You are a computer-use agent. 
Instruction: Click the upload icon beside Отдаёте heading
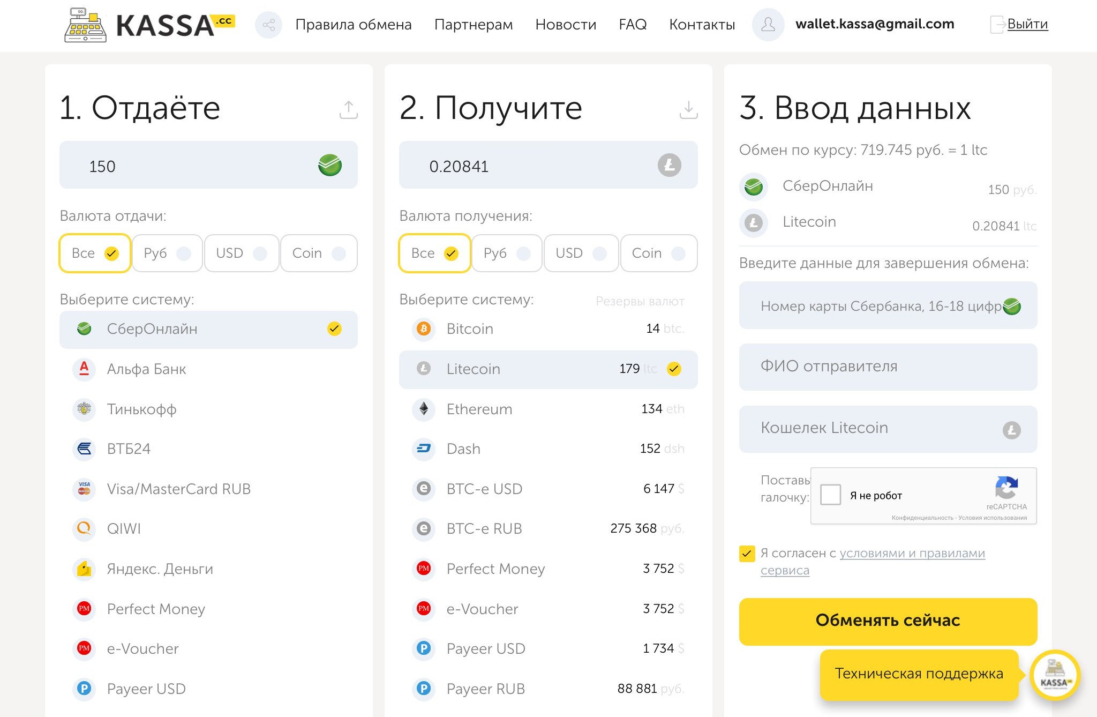349,110
